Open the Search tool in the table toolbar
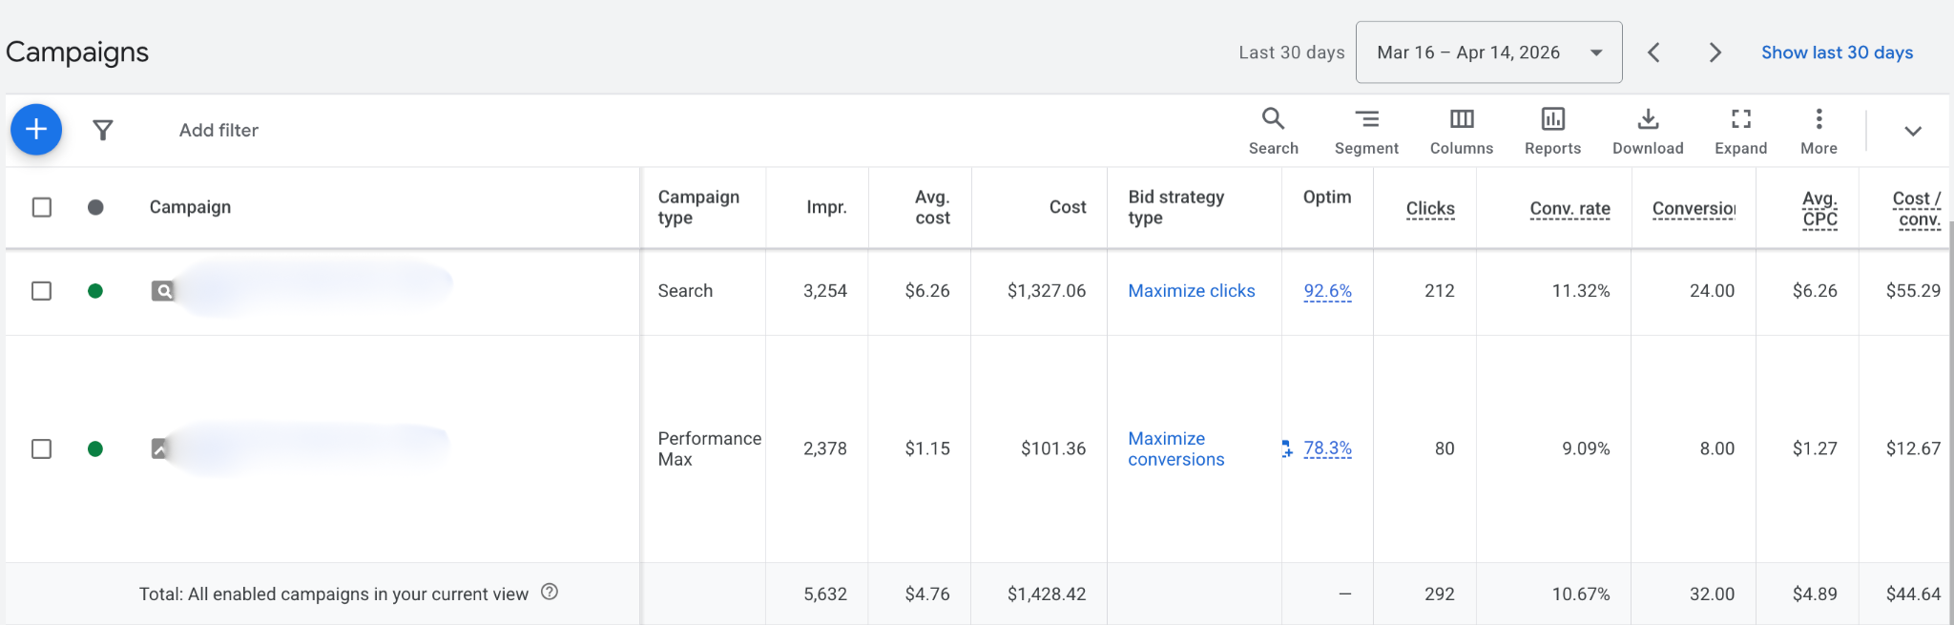Screen dimensions: 1954x625 point(1273,131)
